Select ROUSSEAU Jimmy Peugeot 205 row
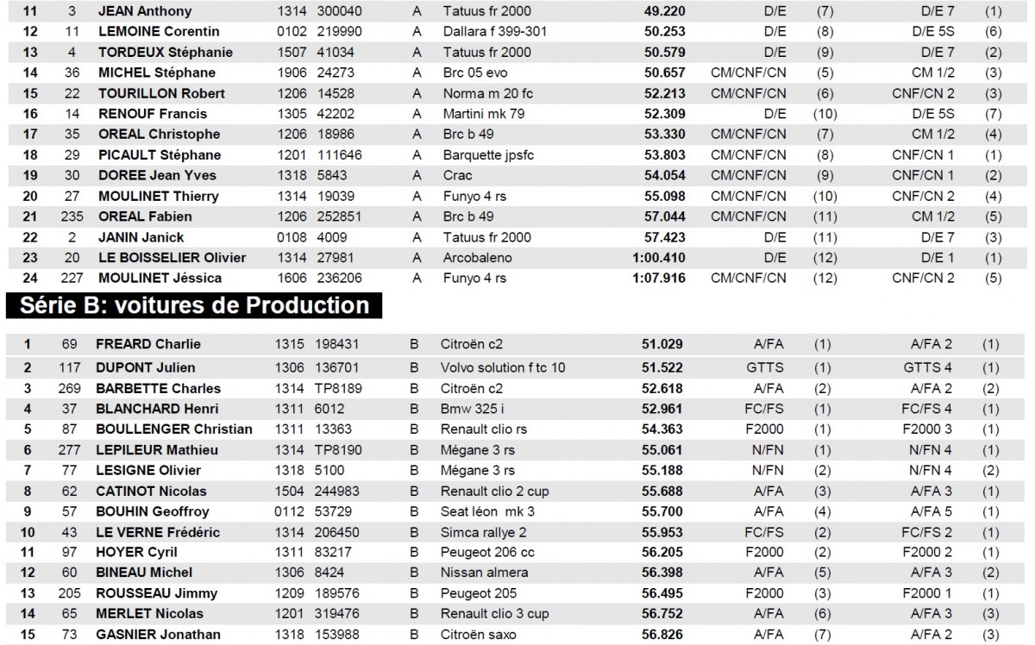Screen dimensions: 1035x645 click(517, 593)
